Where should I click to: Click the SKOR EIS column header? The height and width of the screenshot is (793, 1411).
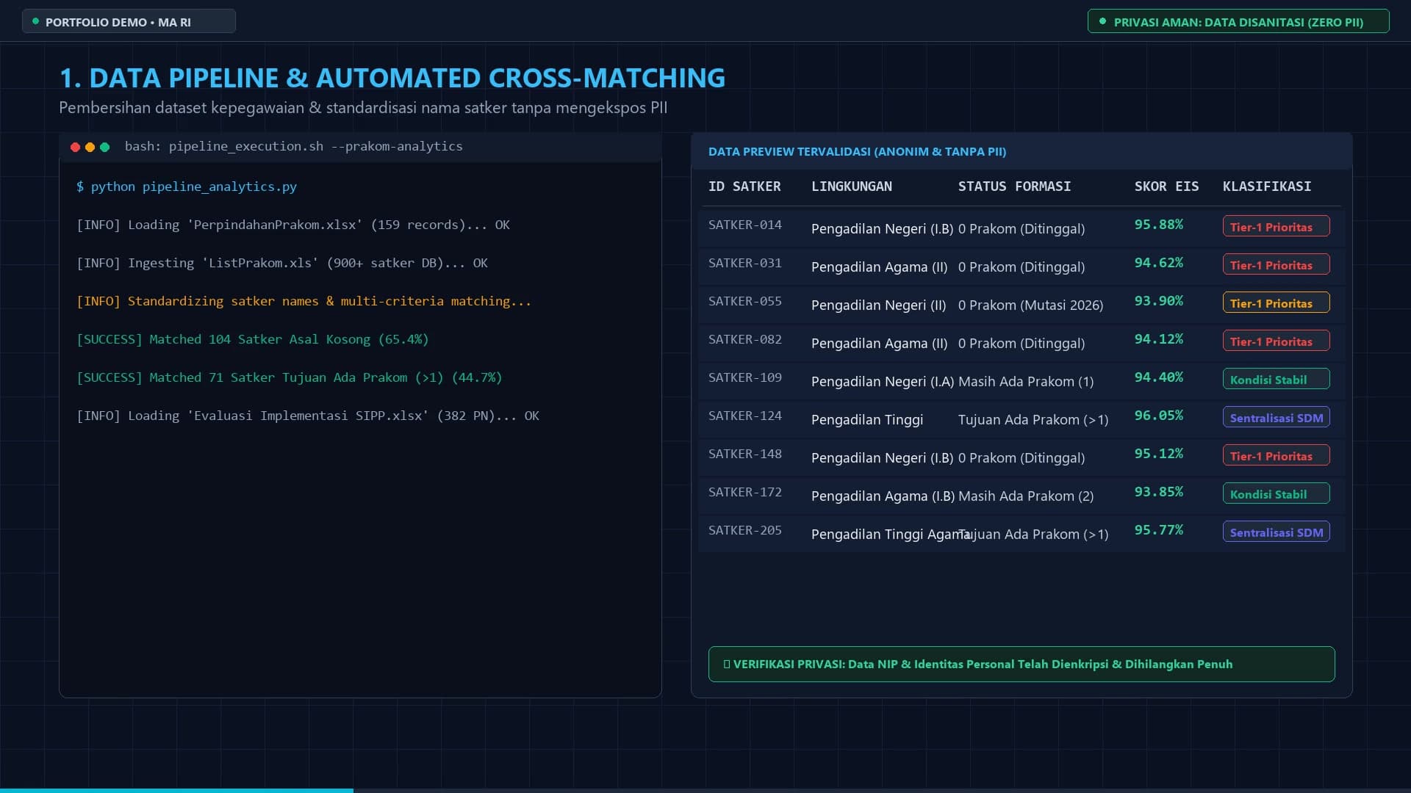pyautogui.click(x=1166, y=187)
